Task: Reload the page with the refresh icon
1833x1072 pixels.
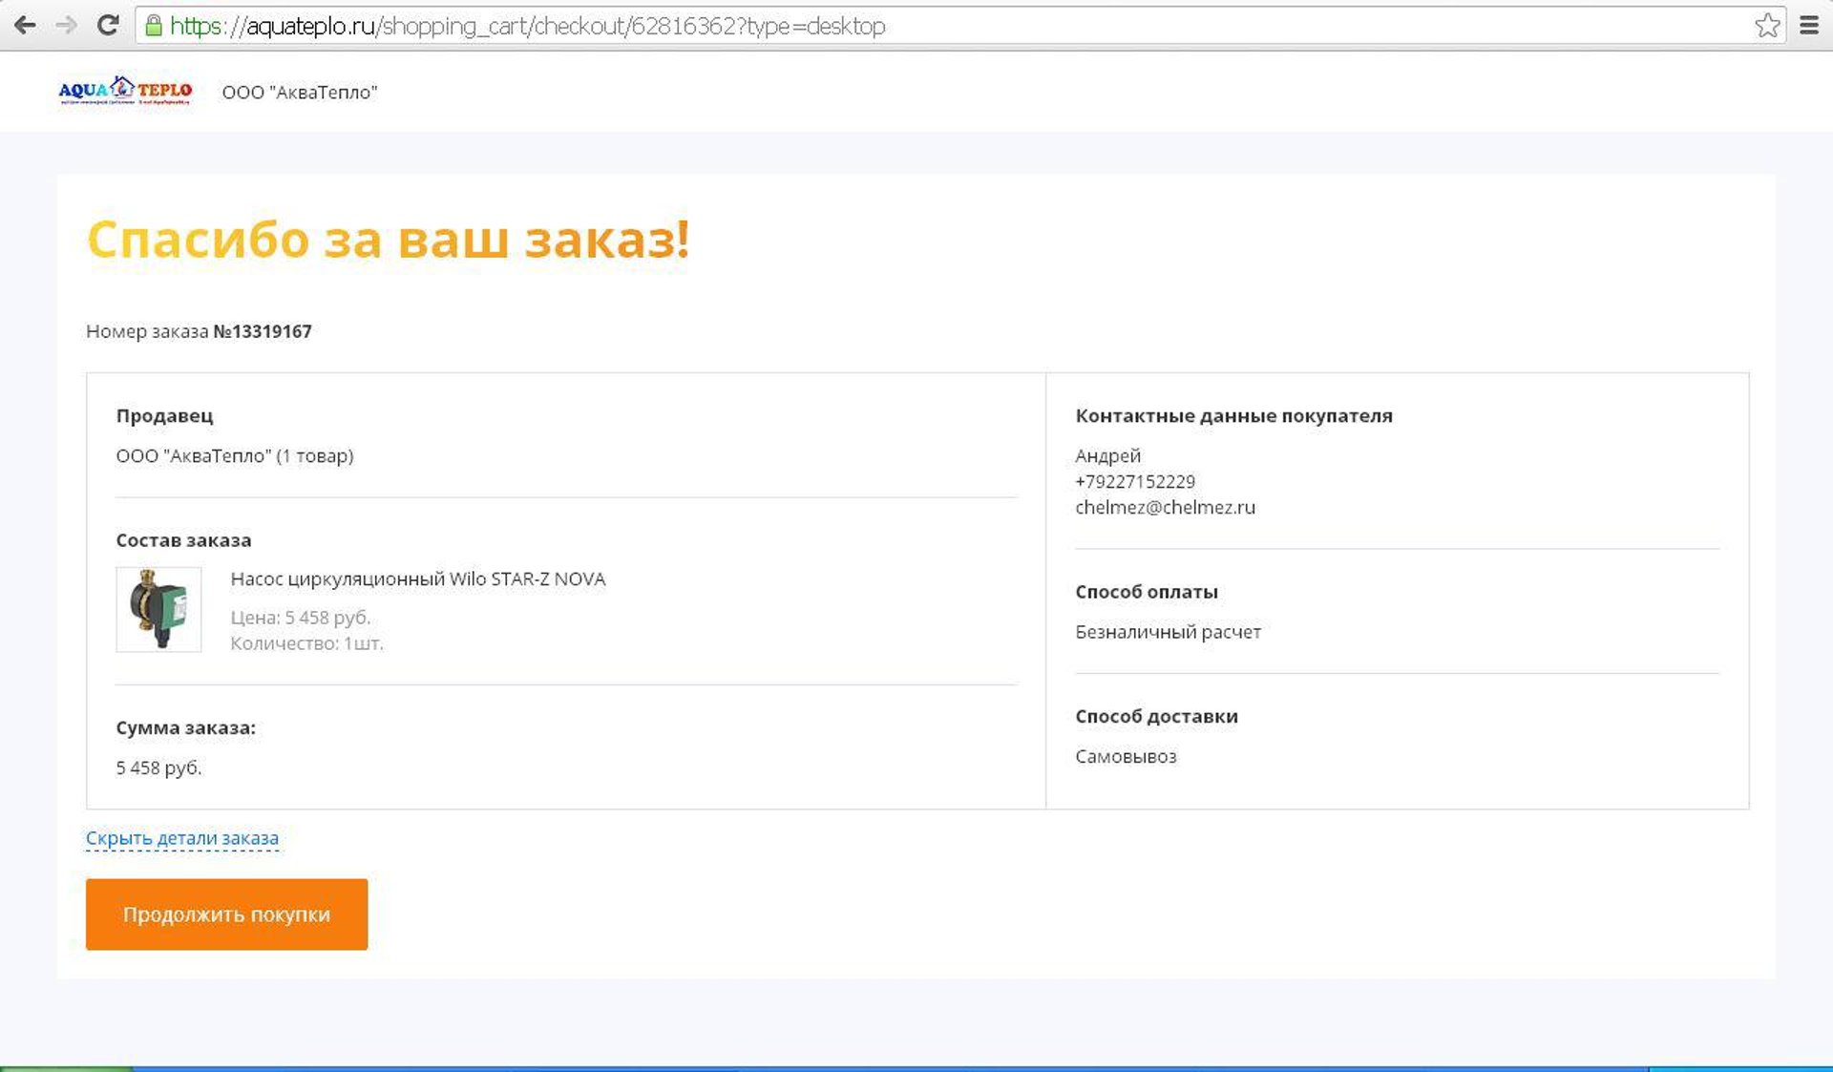Action: (x=108, y=26)
